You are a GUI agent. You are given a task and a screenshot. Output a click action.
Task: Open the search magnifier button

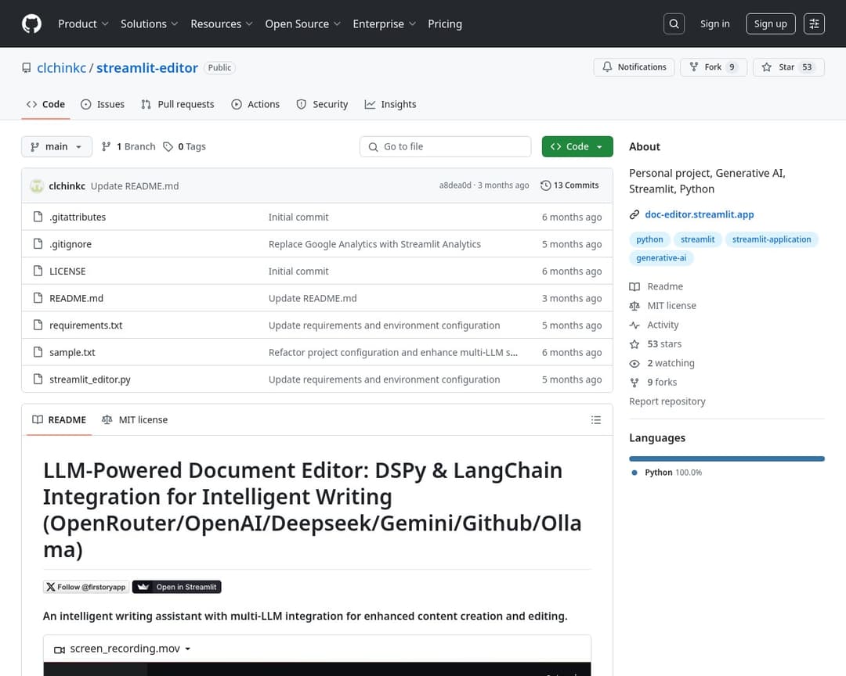pyautogui.click(x=674, y=23)
